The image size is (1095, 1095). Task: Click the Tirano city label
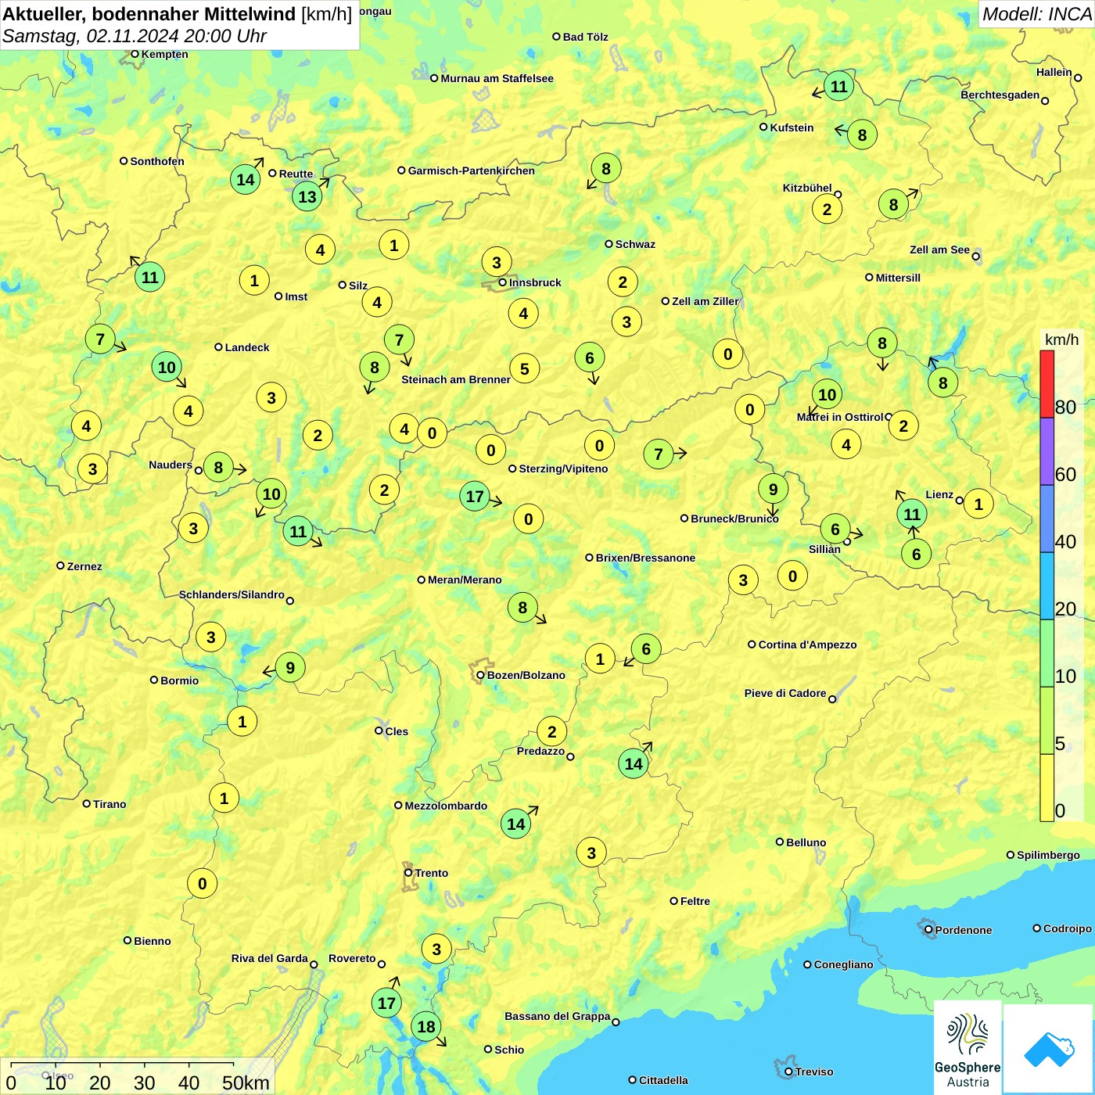[x=109, y=804]
